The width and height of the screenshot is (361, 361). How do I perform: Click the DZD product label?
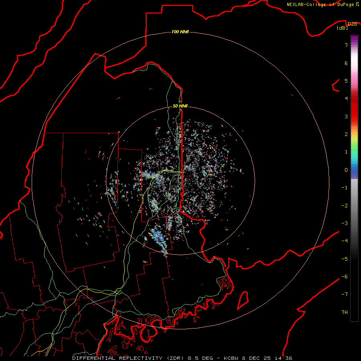pos(352,24)
